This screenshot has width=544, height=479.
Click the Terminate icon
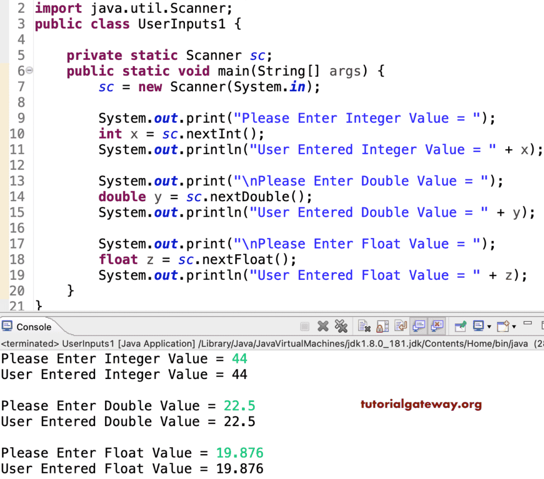(305, 326)
